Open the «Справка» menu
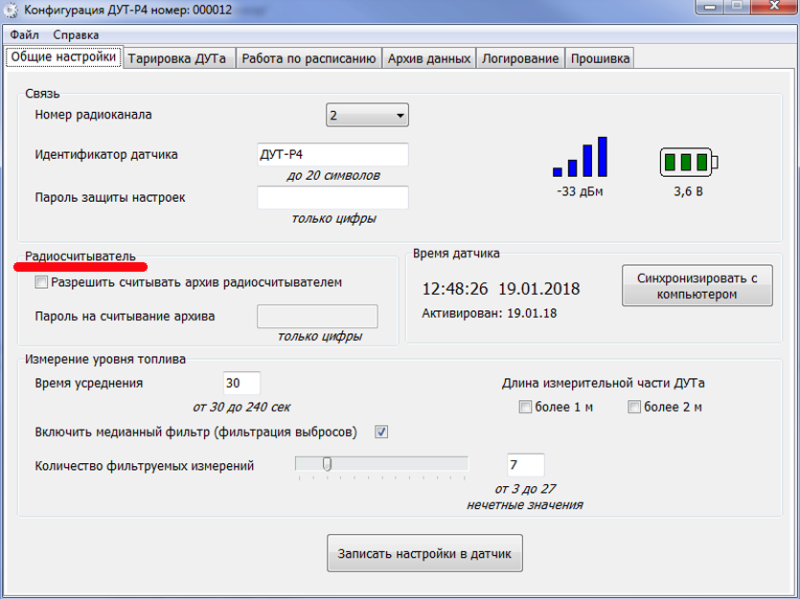This screenshot has width=800, height=599. [x=76, y=34]
